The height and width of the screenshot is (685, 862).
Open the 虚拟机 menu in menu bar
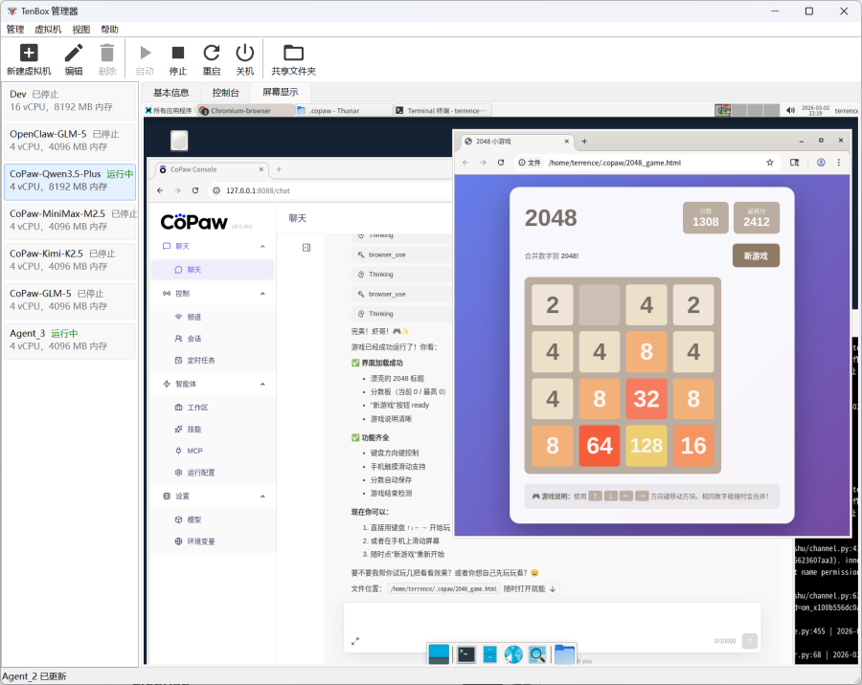click(x=48, y=30)
